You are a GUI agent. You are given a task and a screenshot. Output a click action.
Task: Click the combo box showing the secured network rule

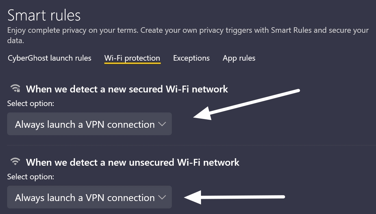coord(89,124)
